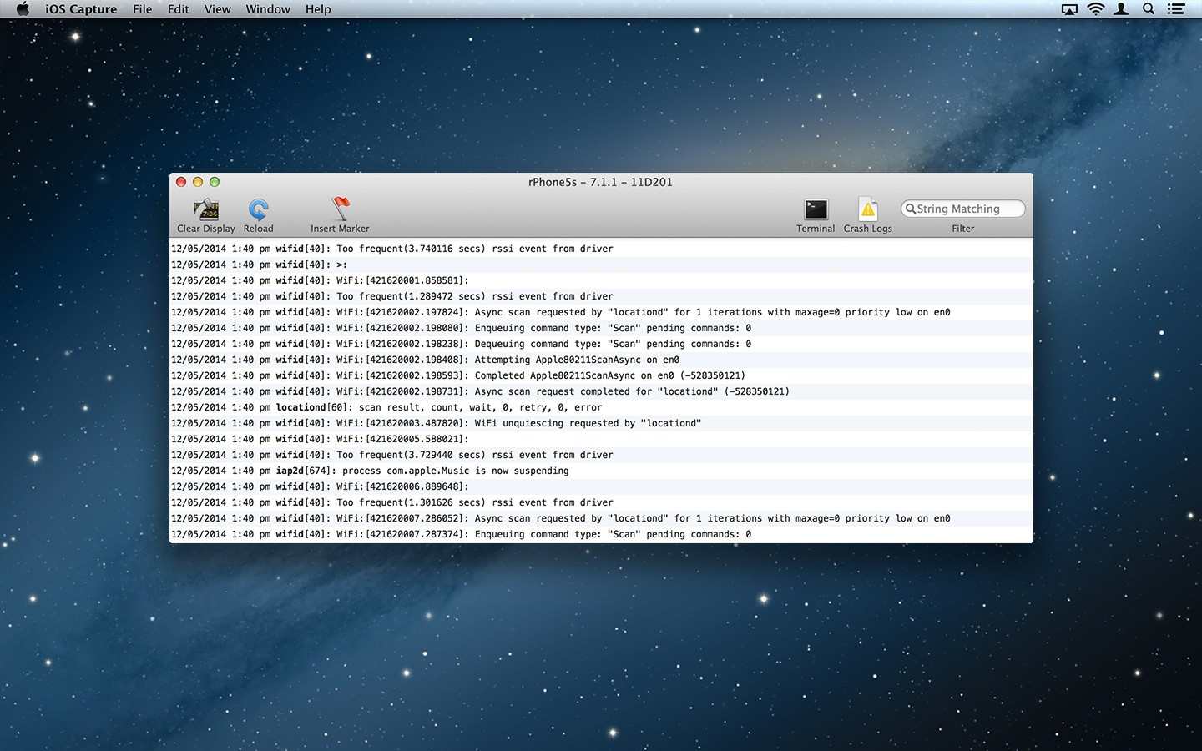1202x751 pixels.
Task: Open the View menu
Action: 217,9
